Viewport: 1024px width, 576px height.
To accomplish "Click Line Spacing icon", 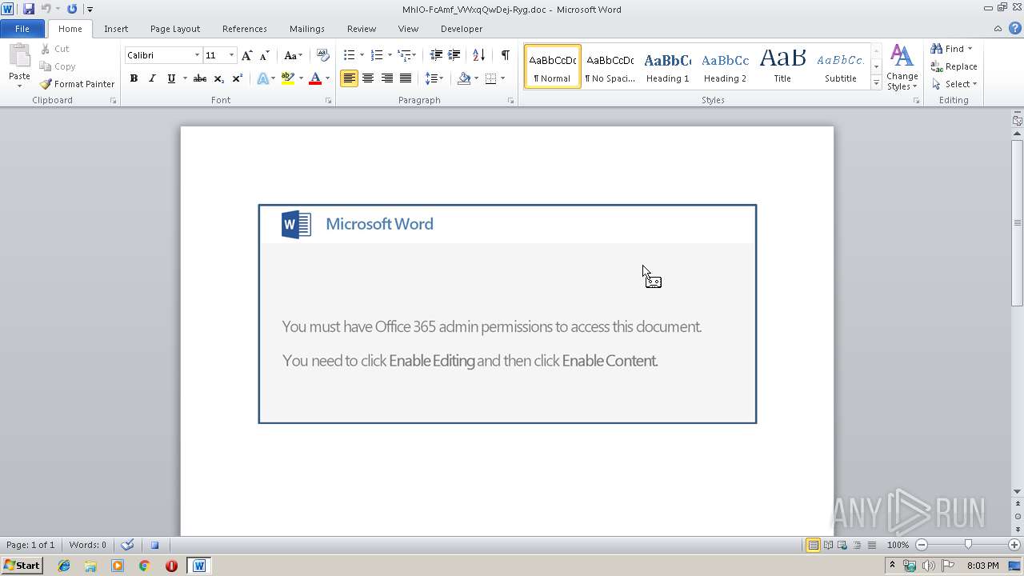I will 431,78.
